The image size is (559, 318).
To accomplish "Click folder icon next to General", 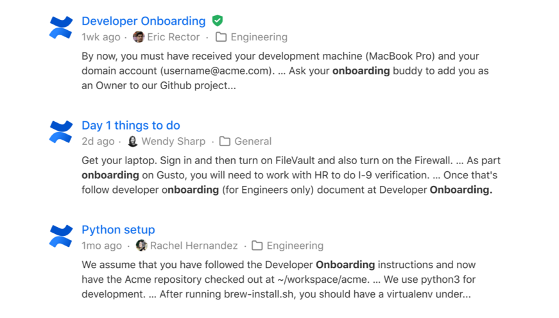I will (x=225, y=142).
